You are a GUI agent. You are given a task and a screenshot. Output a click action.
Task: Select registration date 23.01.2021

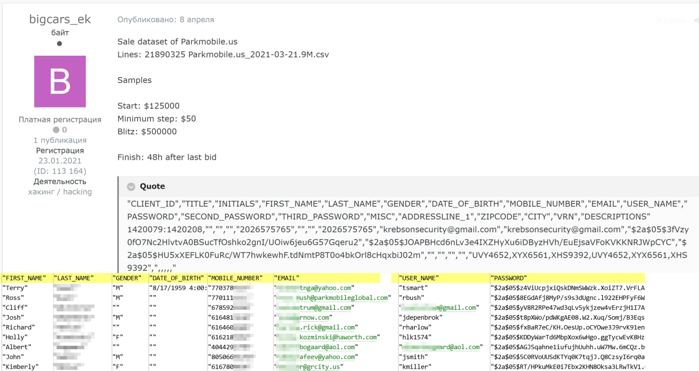pos(60,161)
